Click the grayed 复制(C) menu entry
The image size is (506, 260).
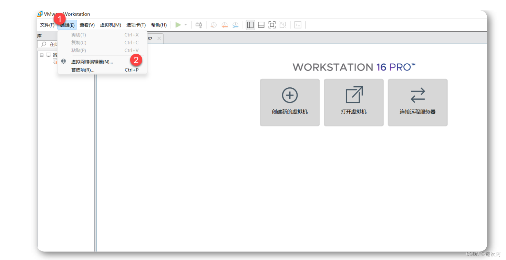[x=102, y=43]
